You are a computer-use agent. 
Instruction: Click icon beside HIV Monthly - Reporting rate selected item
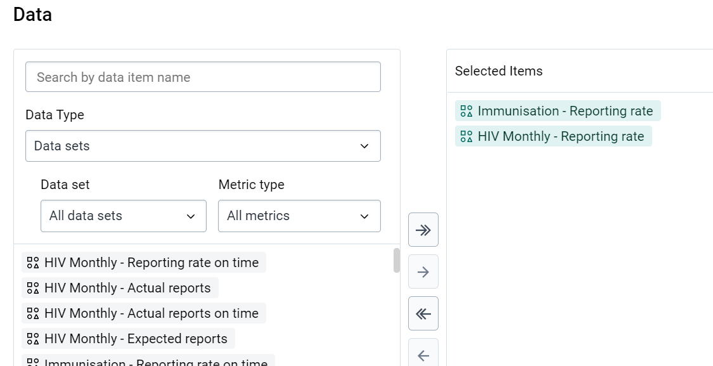466,136
